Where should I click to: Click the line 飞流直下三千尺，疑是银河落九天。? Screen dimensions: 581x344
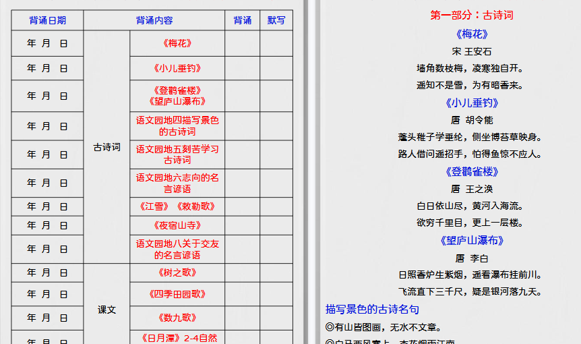pyautogui.click(x=470, y=292)
